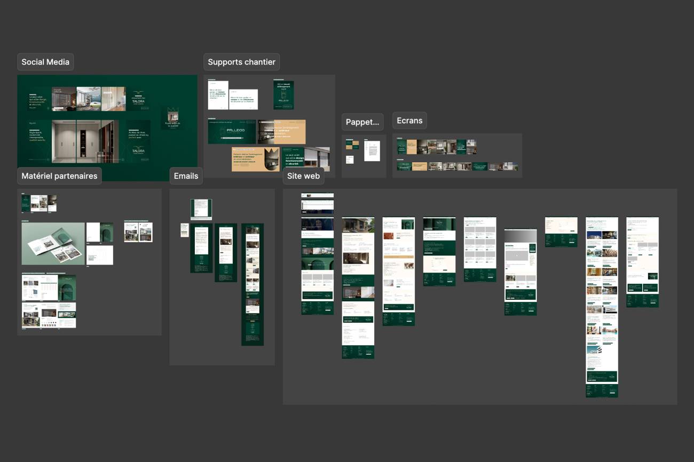Click the small white email frame above the emails

coord(201,209)
